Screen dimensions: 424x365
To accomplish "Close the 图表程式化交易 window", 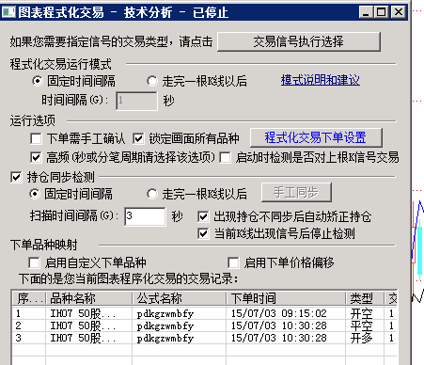I will click(x=399, y=12).
